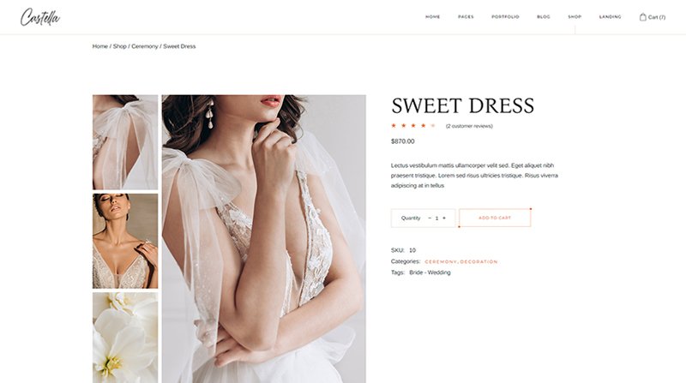
Task: Open the Pages menu
Action: click(x=466, y=16)
